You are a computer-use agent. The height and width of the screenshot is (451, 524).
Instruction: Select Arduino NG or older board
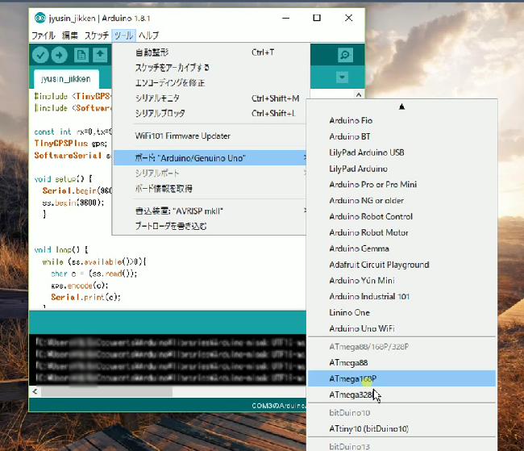(x=401, y=201)
